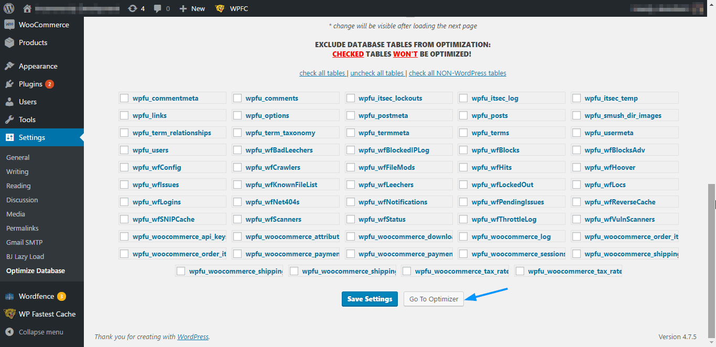
Task: Click the wpfu_wfNotifications table label
Action: click(x=393, y=202)
